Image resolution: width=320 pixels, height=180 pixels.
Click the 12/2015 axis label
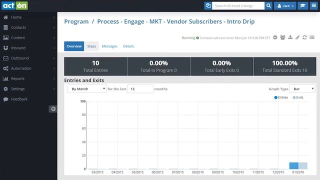click(x=278, y=172)
